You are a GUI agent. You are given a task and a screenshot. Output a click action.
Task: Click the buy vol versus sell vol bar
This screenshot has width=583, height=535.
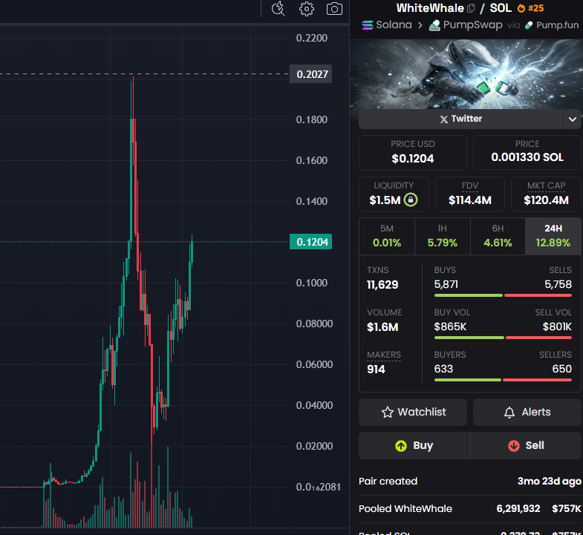click(x=503, y=338)
